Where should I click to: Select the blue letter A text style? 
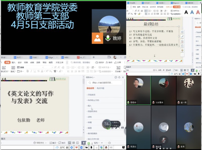click(x=192, y=12)
